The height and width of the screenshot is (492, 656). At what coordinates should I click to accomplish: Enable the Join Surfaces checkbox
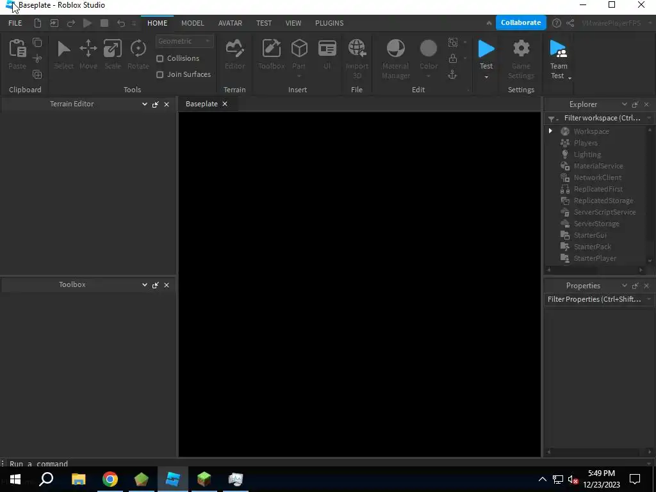pos(160,74)
